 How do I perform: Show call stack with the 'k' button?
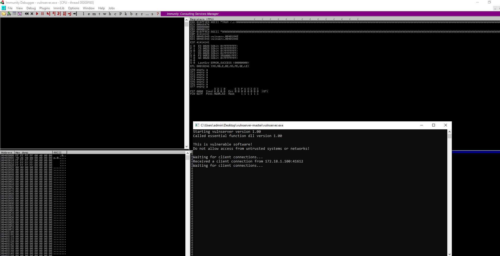126,14
